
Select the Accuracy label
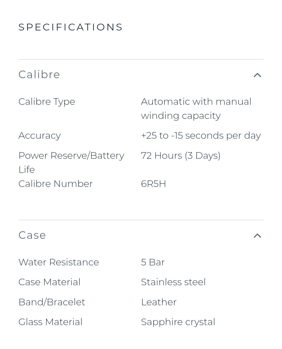point(39,136)
